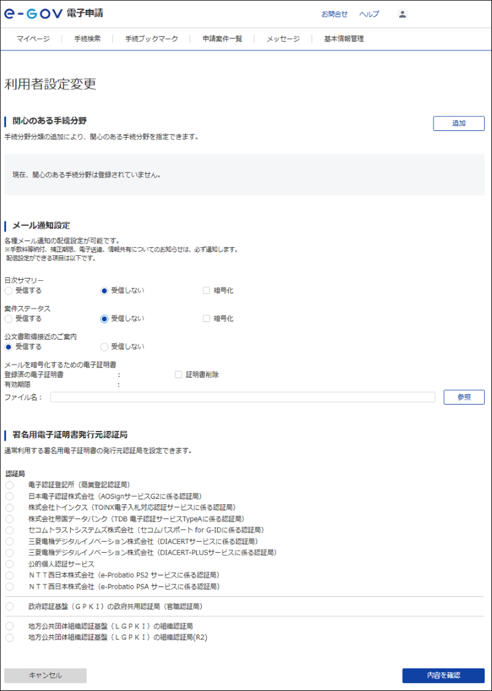Select 受信する for 案件ステータス

(9, 318)
